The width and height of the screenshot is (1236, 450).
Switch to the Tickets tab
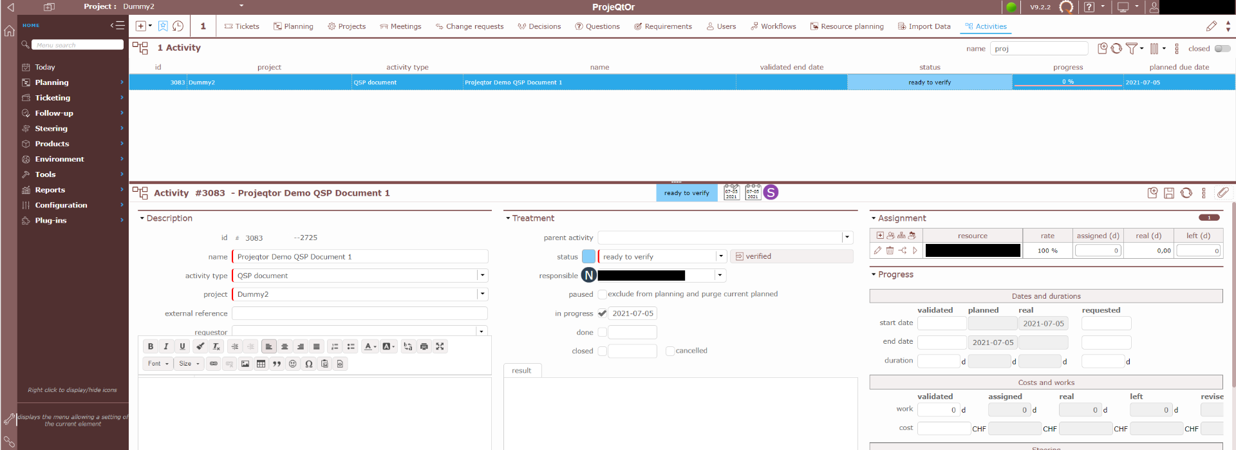[241, 26]
